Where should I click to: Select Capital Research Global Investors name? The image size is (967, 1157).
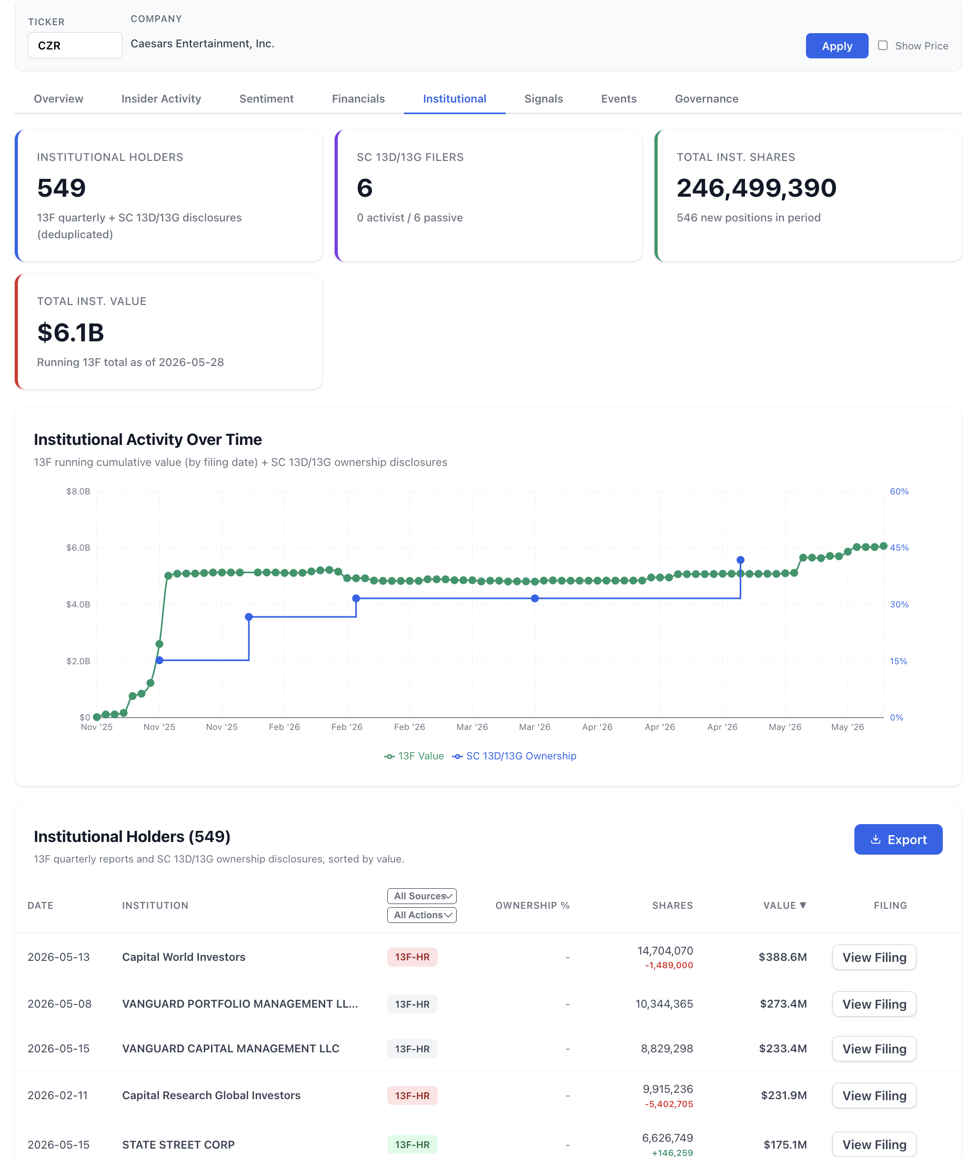click(x=211, y=1095)
